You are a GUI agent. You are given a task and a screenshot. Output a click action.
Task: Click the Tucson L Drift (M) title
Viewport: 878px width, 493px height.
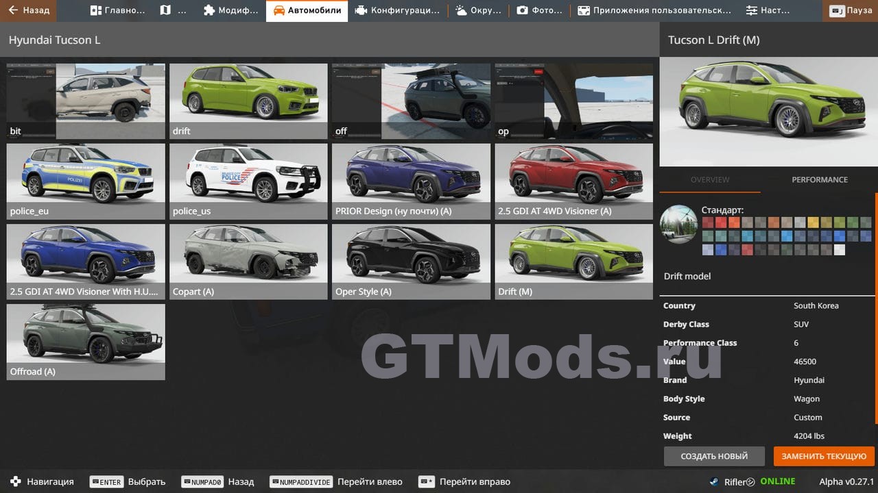coord(714,40)
